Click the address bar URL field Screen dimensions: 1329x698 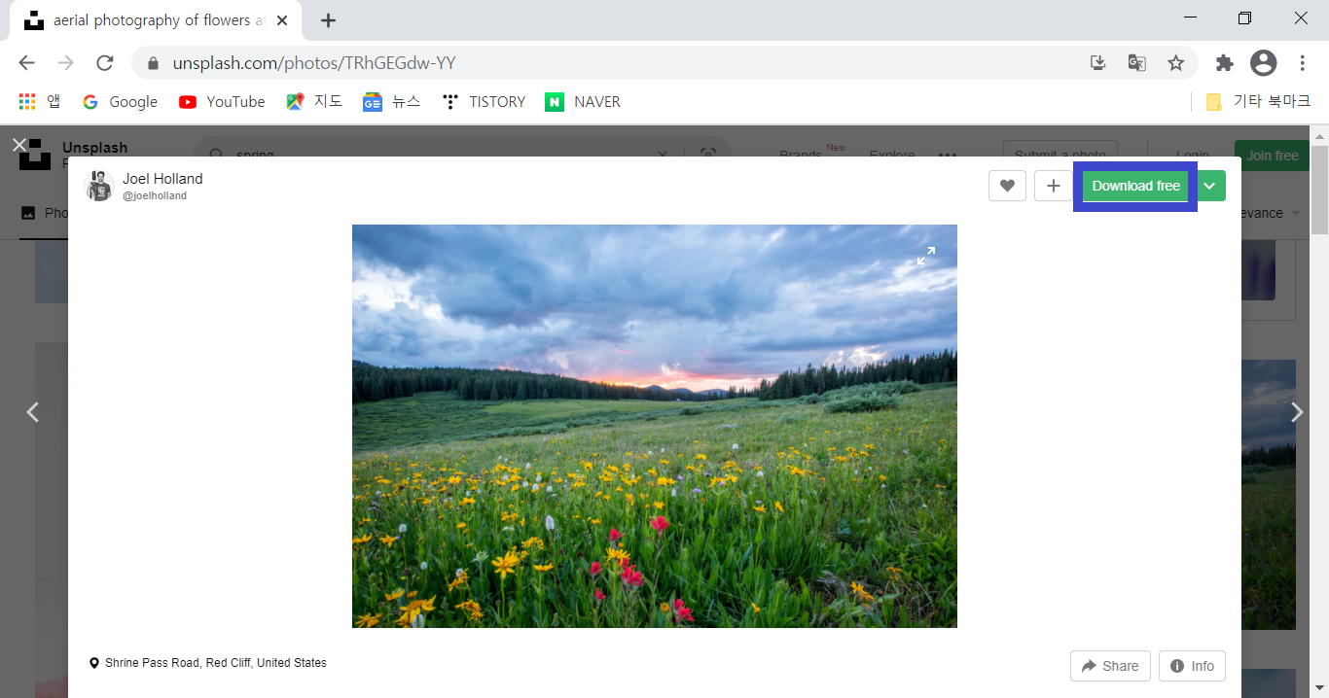pyautogui.click(x=623, y=63)
